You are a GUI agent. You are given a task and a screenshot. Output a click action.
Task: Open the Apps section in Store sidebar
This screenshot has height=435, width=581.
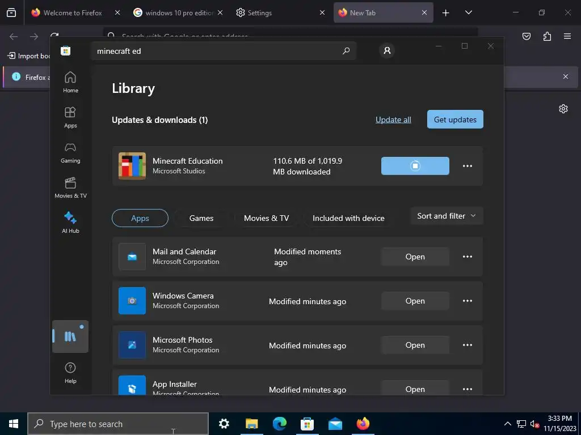click(70, 117)
